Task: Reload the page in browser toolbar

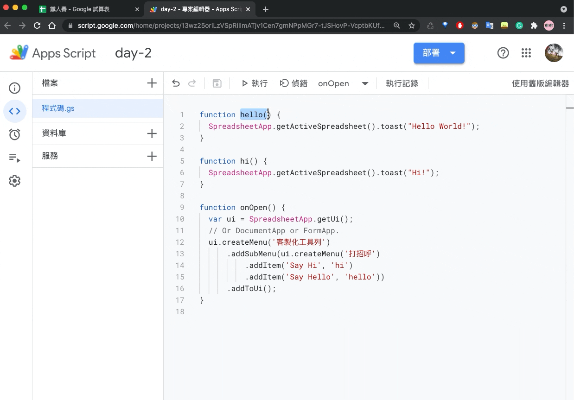Action: (x=37, y=26)
